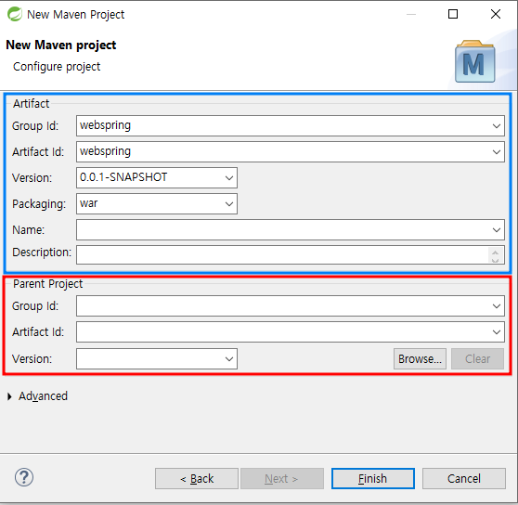The image size is (518, 505).
Task: Open the Parent Project Group Id dropdown
Action: pyautogui.click(x=497, y=306)
